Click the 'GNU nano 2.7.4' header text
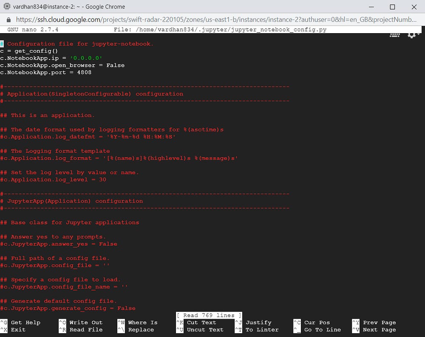 33,30
